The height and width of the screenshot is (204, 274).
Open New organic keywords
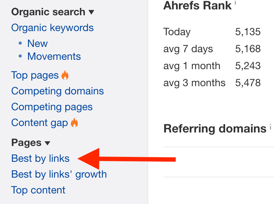click(37, 43)
